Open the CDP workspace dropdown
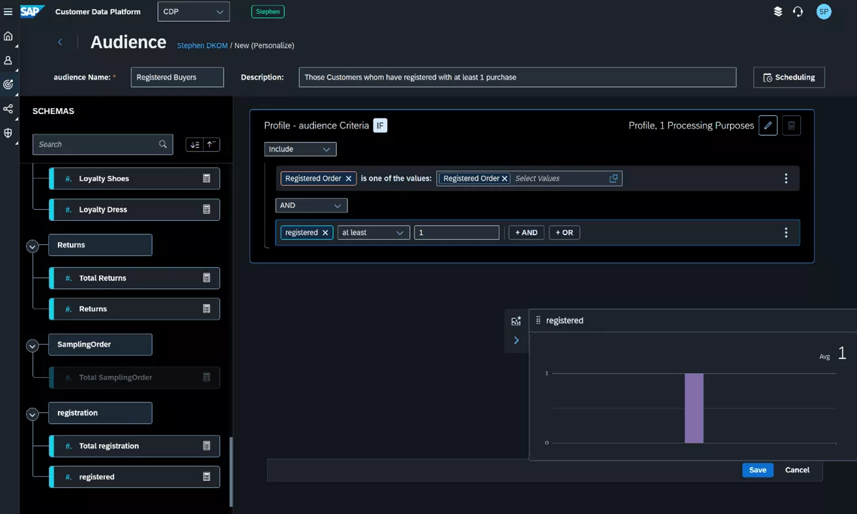857x514 pixels. 194,12
